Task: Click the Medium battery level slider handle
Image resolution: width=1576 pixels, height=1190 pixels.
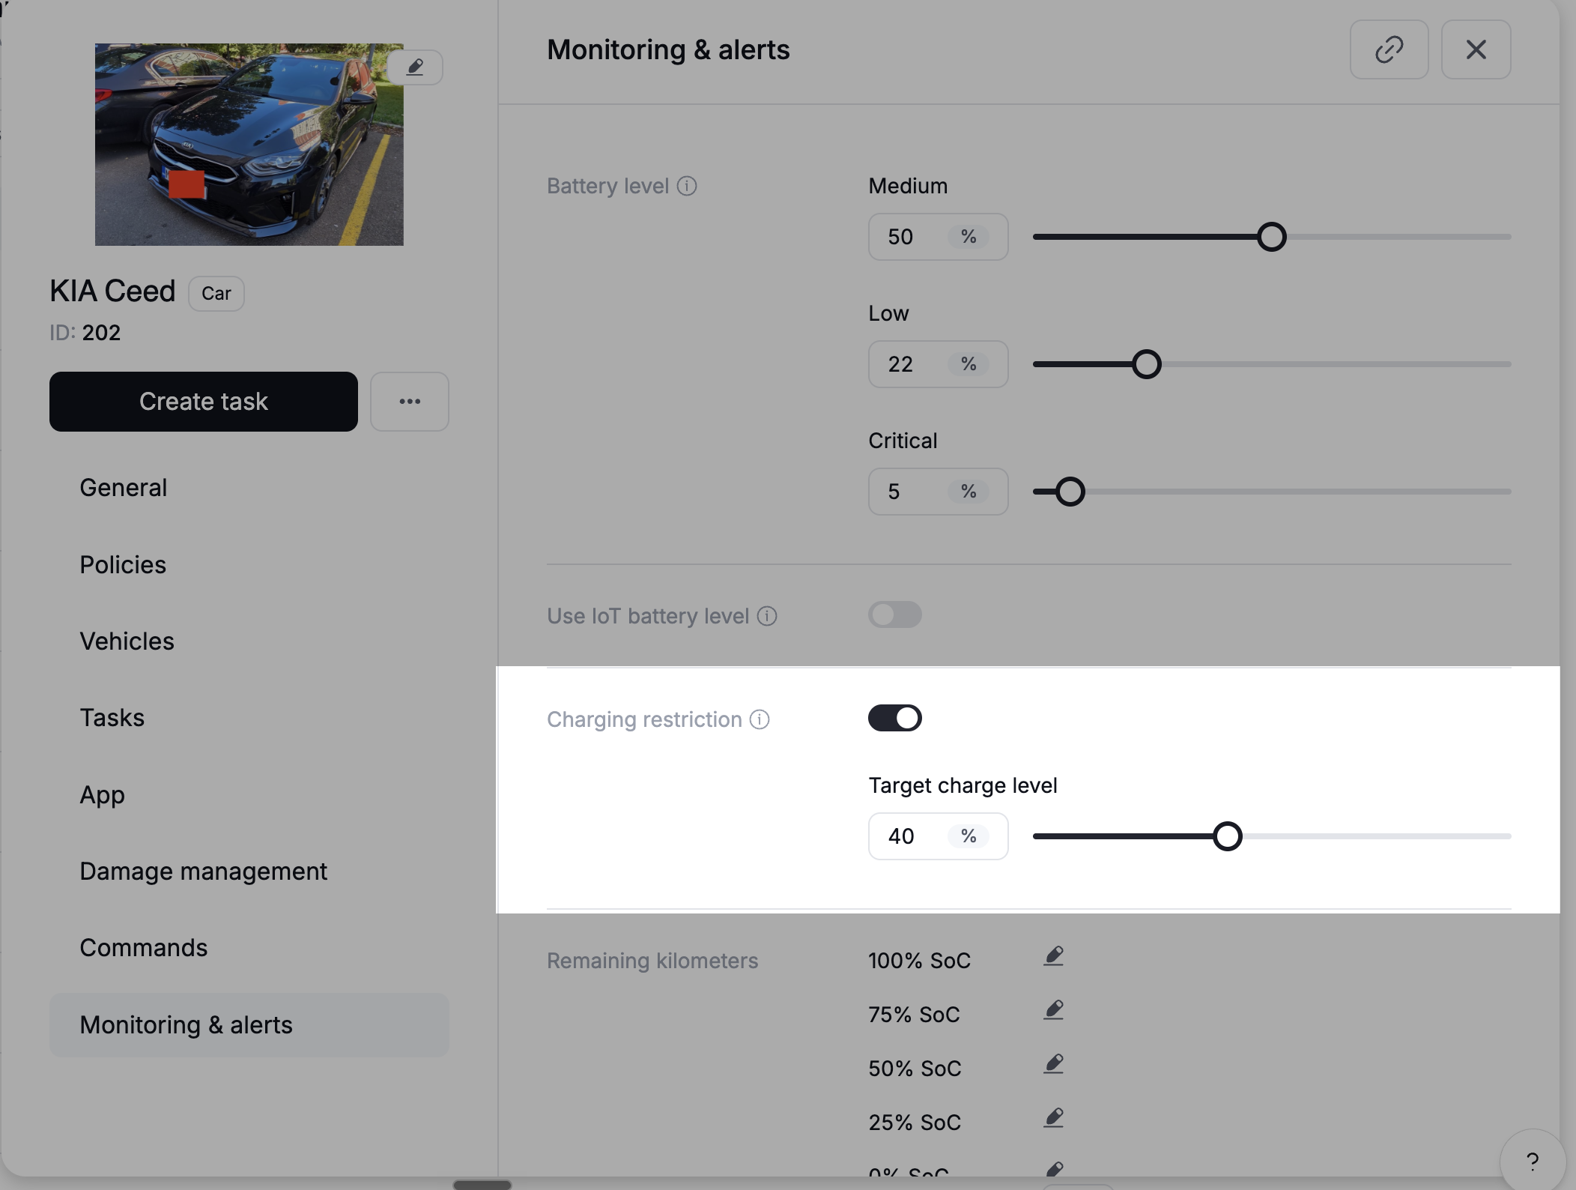Action: coord(1271,237)
